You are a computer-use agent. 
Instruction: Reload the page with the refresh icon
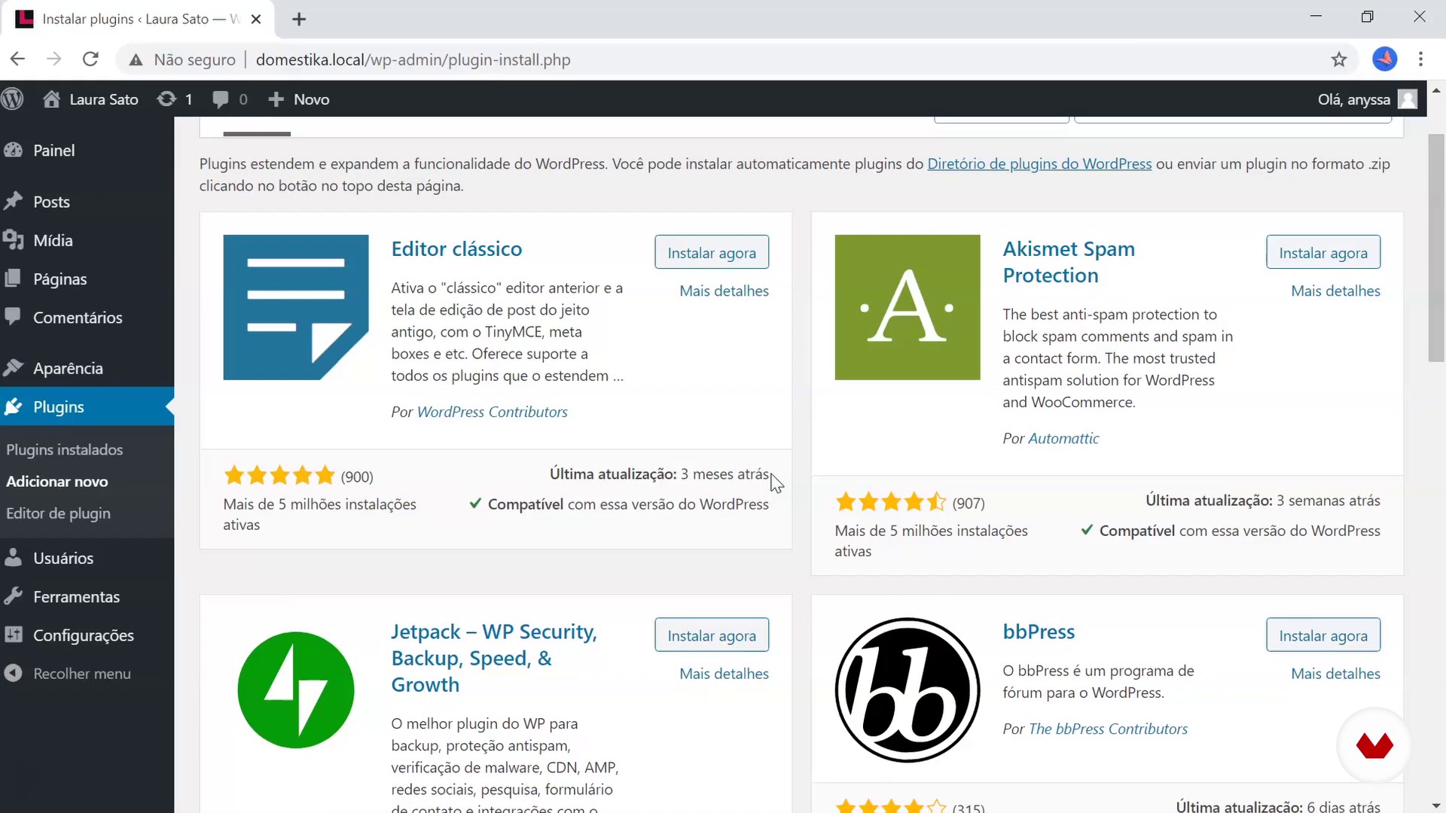tap(90, 59)
